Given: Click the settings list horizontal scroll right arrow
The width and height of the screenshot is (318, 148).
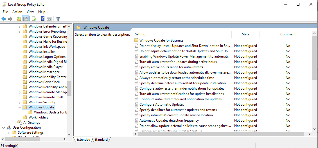Looking at the screenshot, I should click(310, 134).
